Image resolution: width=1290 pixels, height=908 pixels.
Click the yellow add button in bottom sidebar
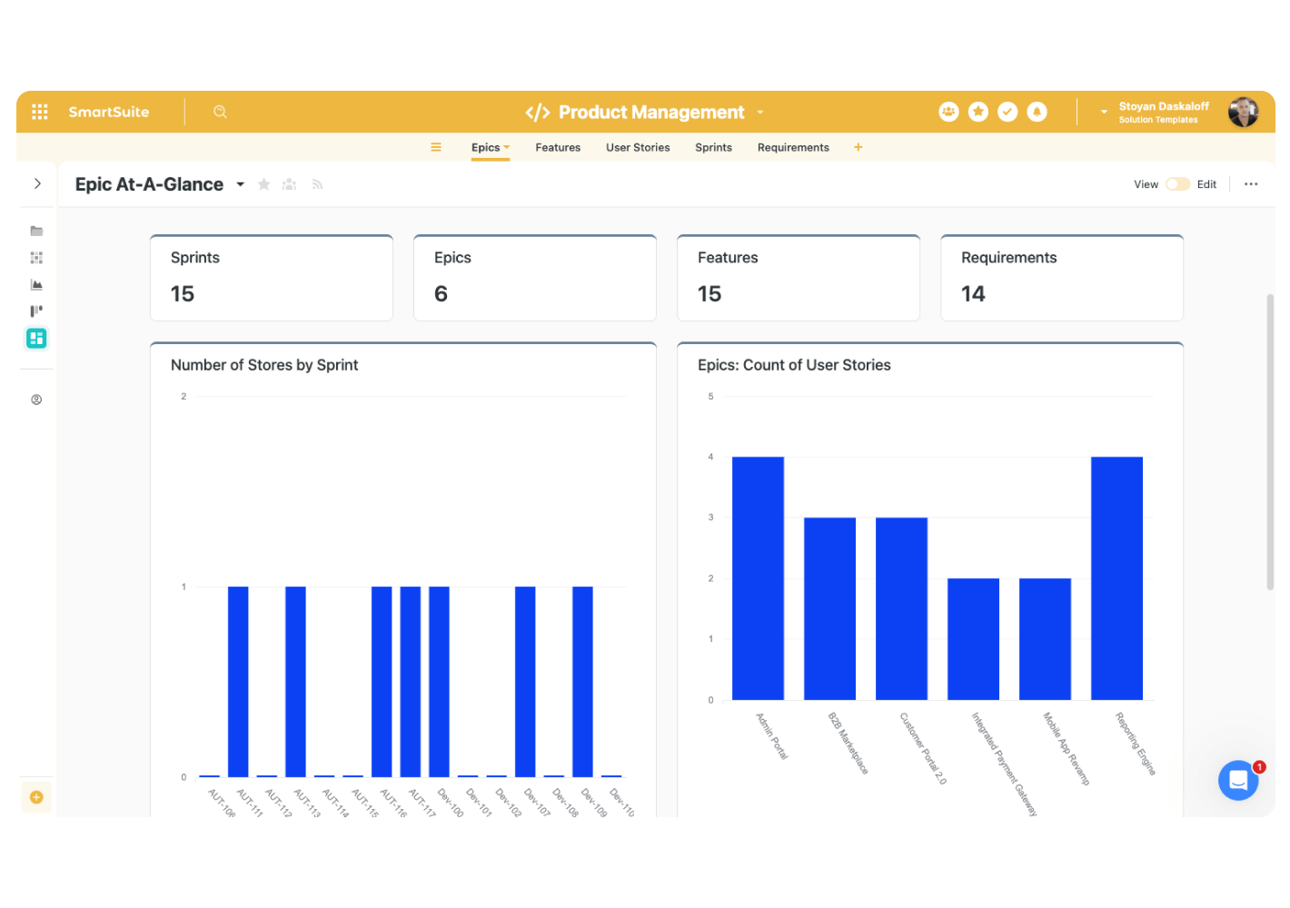pyautogui.click(x=36, y=797)
